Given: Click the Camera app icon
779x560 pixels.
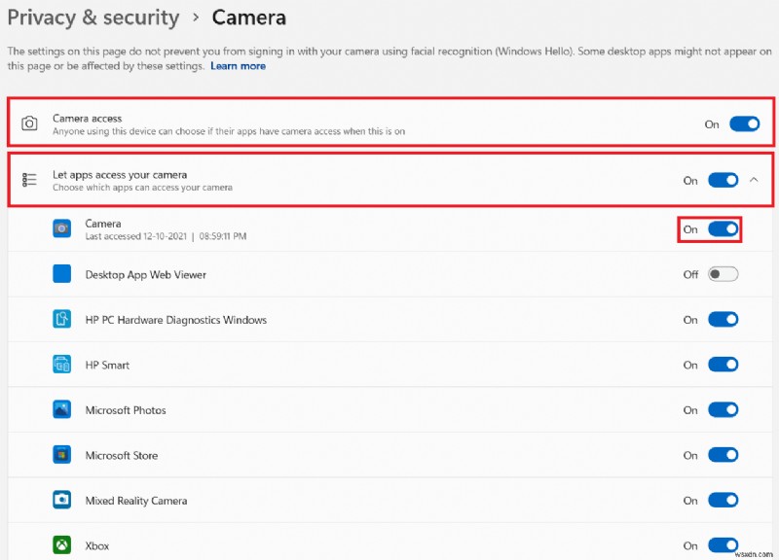Looking at the screenshot, I should coord(60,228).
